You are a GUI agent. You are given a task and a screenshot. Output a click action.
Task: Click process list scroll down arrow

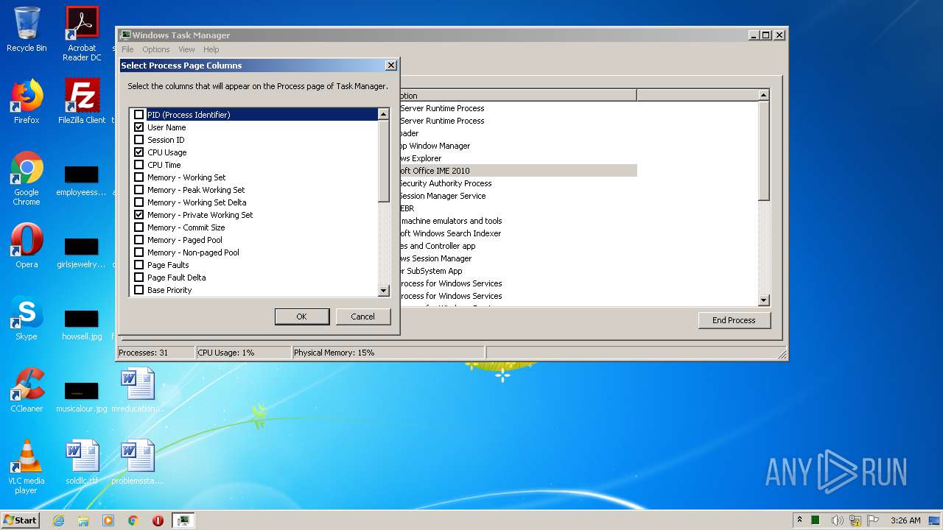point(763,300)
